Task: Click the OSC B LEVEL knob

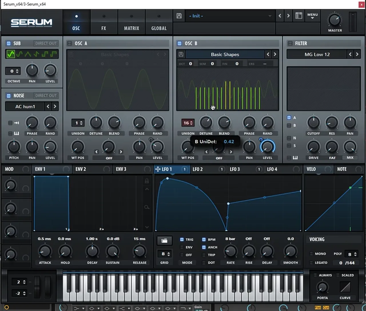Action: point(267,147)
